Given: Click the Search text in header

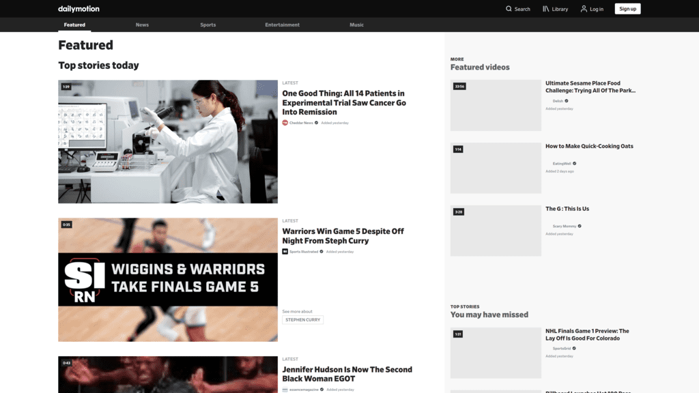Looking at the screenshot, I should coord(522,10).
